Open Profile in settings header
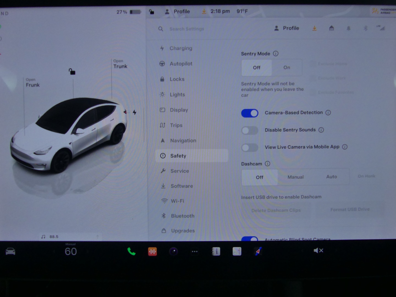Image resolution: width=396 pixels, height=297 pixels. 287,28
